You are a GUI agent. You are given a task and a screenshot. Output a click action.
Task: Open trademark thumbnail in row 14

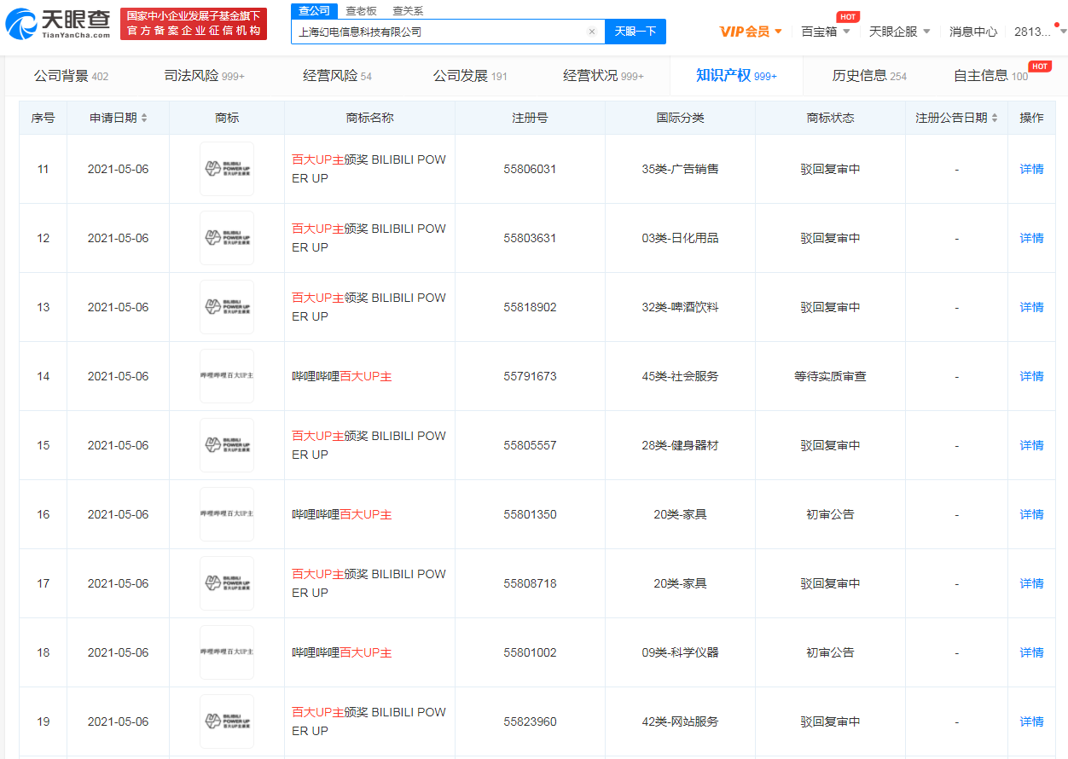(x=227, y=376)
